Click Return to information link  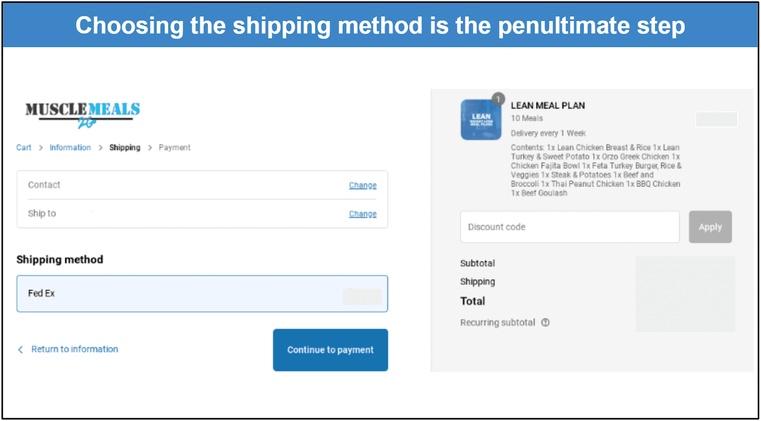pyautogui.click(x=75, y=349)
